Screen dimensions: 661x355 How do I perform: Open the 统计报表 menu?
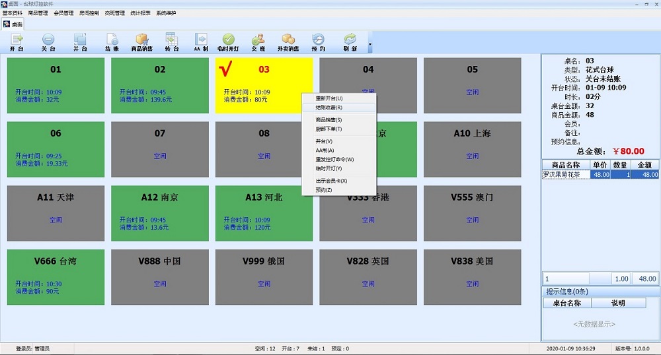(140, 13)
